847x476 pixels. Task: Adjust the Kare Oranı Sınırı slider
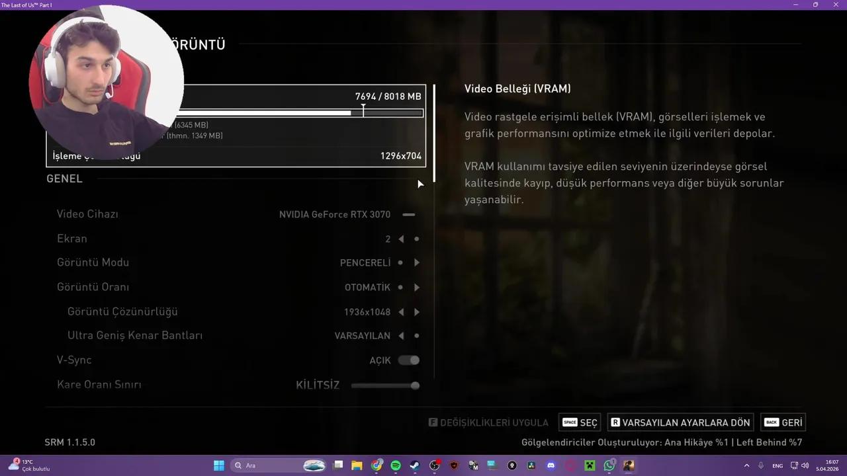385,385
